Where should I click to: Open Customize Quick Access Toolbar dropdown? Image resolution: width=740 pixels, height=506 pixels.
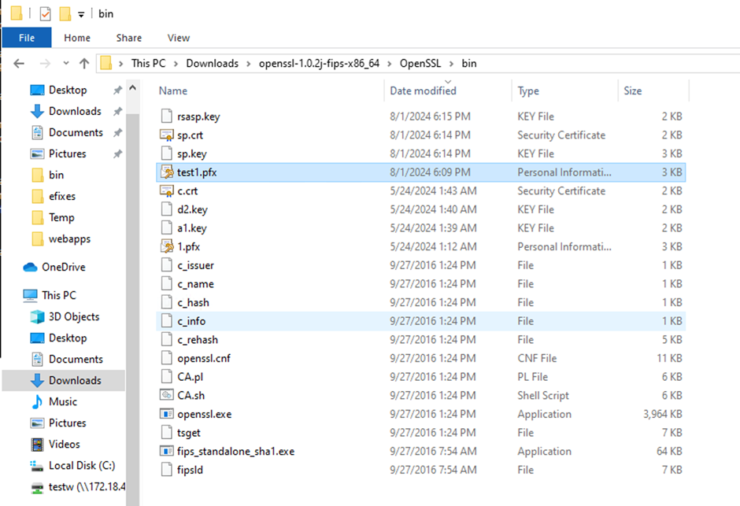pos(81,14)
